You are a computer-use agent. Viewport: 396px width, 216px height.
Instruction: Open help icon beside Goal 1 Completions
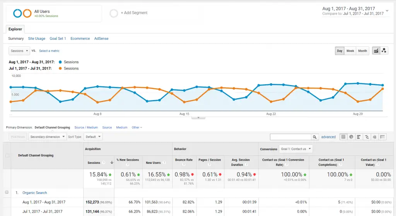click(340, 165)
